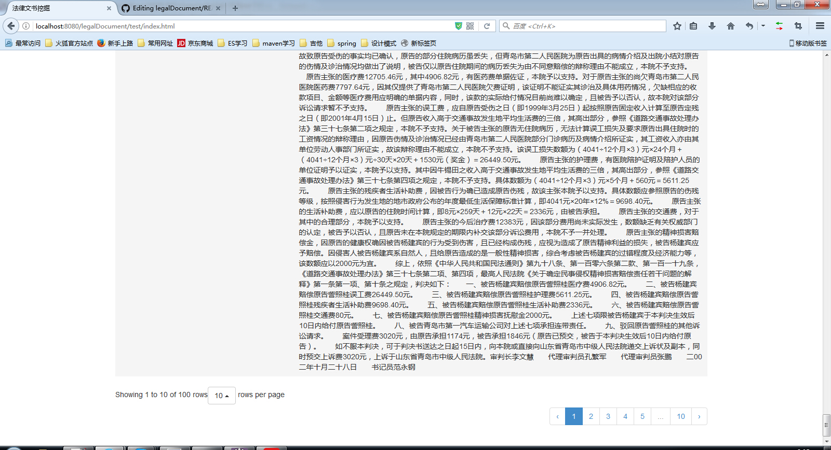Open the rows per page dropdown

point(222,395)
